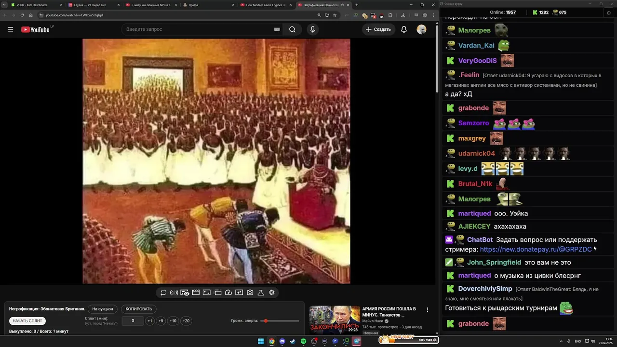Click the YouTube video player painting
Viewport: 617px width, 347px height.
point(216,161)
